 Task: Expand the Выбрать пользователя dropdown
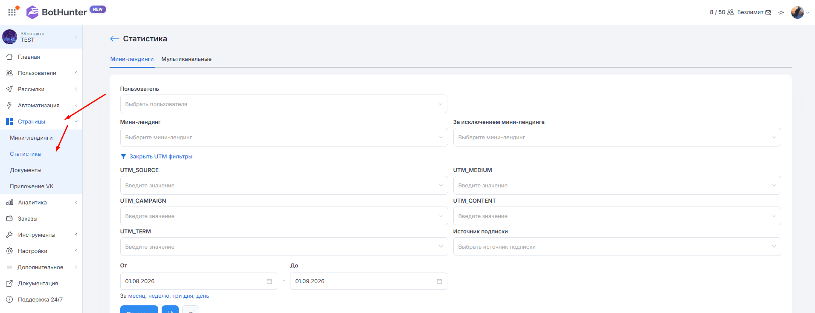[x=284, y=104]
